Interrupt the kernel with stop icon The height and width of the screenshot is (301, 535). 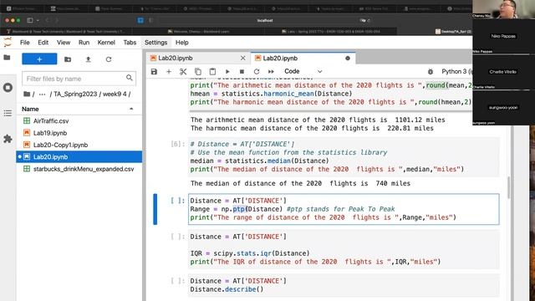242,72
